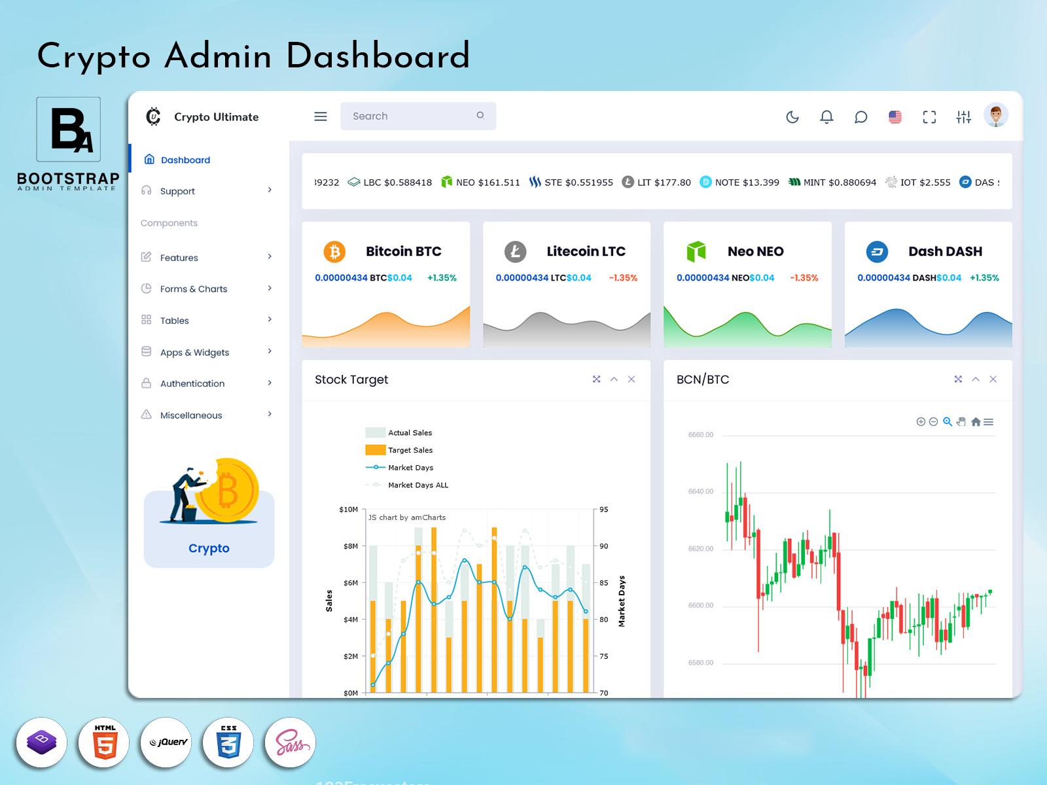Click the MINT $0.880694 ticker entry
This screenshot has width=1047, height=785.
point(832,182)
